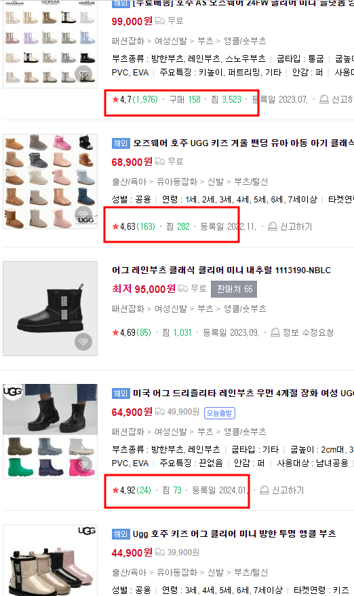The width and height of the screenshot is (354, 596).
Task: Click delivery truck icon beside 99,000원 price
Action: [160, 21]
